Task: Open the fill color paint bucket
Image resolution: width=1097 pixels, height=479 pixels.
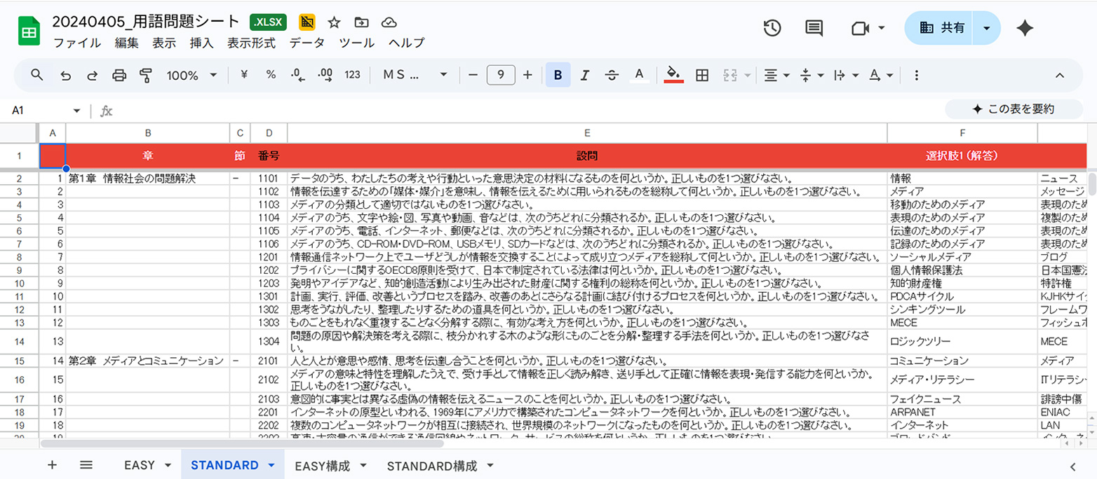Action: tap(673, 75)
